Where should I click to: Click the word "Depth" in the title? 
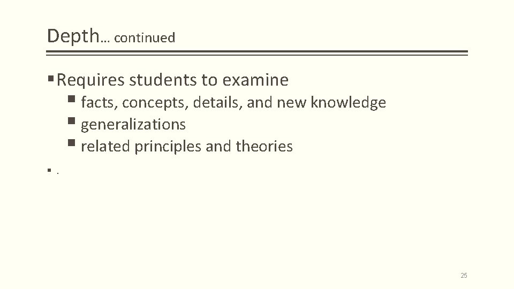click(x=73, y=36)
